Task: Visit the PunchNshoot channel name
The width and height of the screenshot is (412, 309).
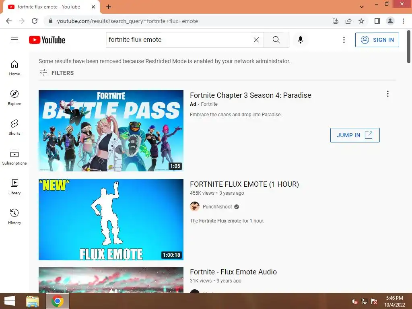Action: 217,207
